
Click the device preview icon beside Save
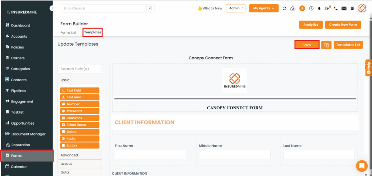(326, 45)
